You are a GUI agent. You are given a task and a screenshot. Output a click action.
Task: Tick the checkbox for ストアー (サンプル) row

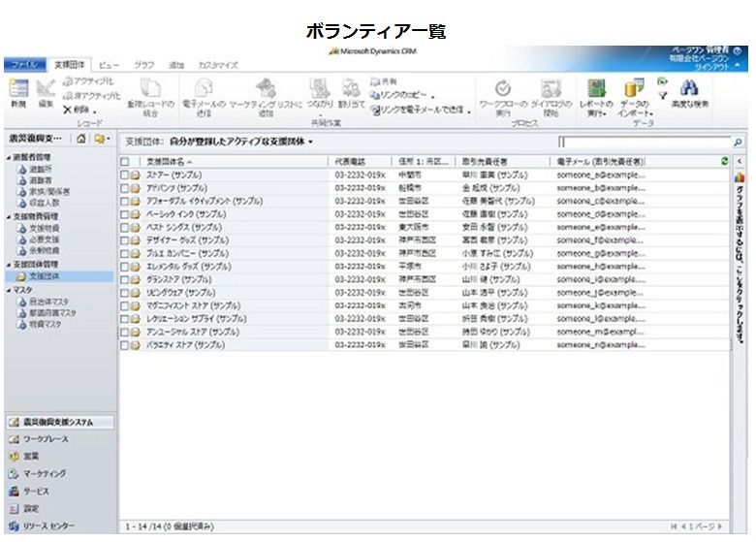pyautogui.click(x=125, y=175)
